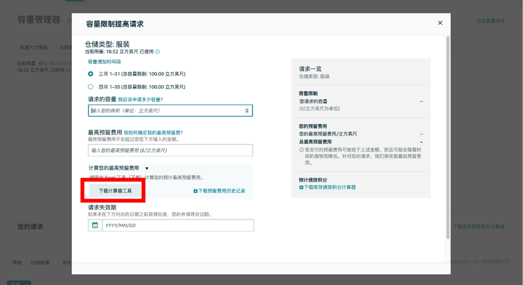Click the 您请求的容量 summary row
This screenshot has width=523, height=285.
click(361, 101)
